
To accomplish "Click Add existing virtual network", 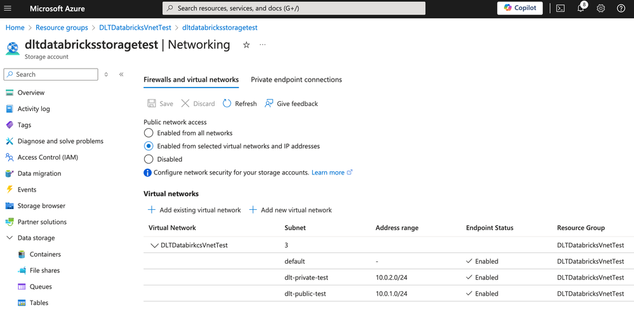I will click(x=194, y=210).
